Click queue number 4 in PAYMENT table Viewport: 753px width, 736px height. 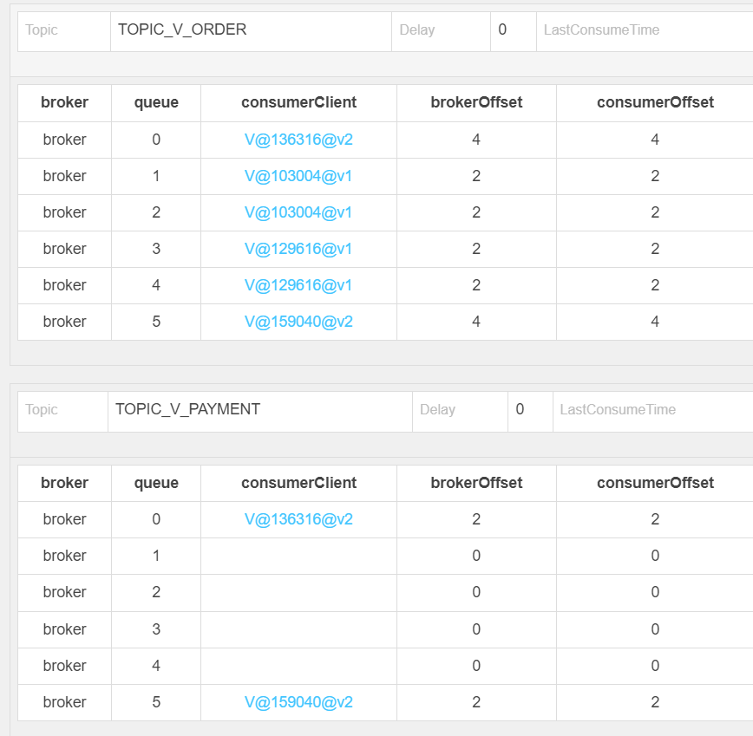coord(156,666)
